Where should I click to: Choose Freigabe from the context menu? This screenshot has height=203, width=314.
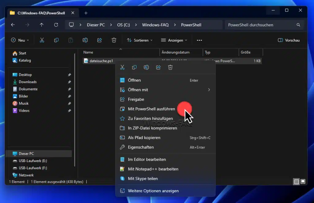pyautogui.click(x=165, y=99)
